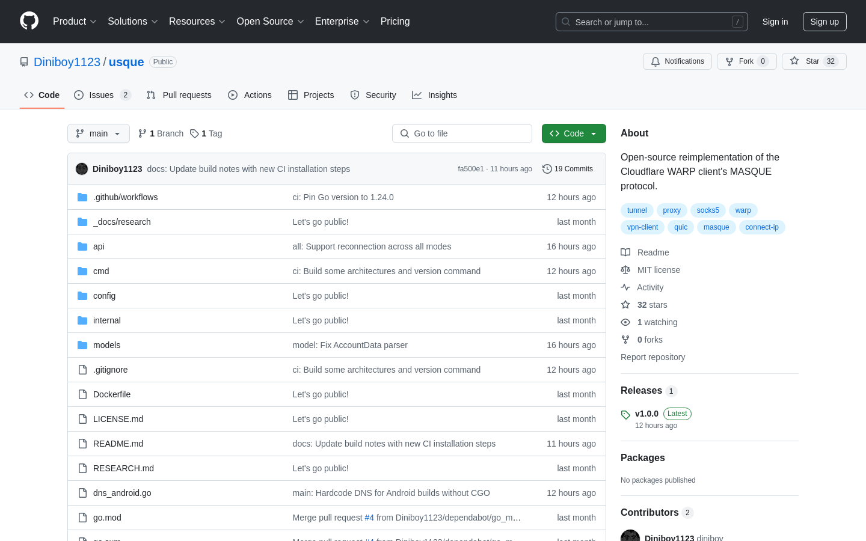This screenshot has width=866, height=541.
Task: Click the branch icon next to 1 Branch
Action: (x=143, y=133)
